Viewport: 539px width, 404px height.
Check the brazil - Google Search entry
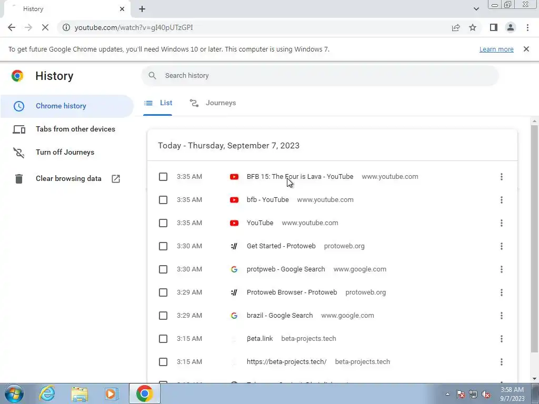click(x=163, y=316)
